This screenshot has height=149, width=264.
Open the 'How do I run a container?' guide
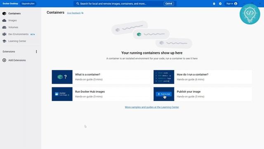click(x=203, y=77)
